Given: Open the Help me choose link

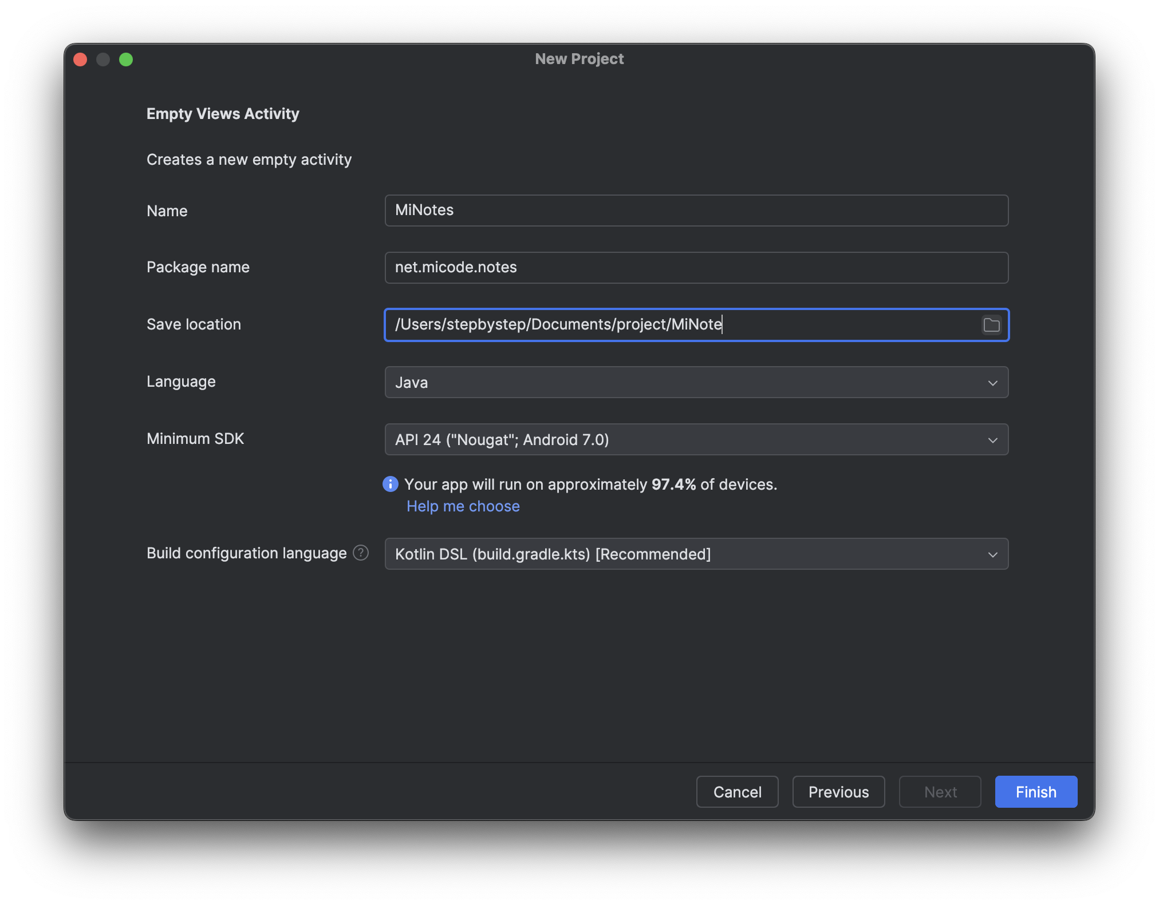Looking at the screenshot, I should 463,506.
